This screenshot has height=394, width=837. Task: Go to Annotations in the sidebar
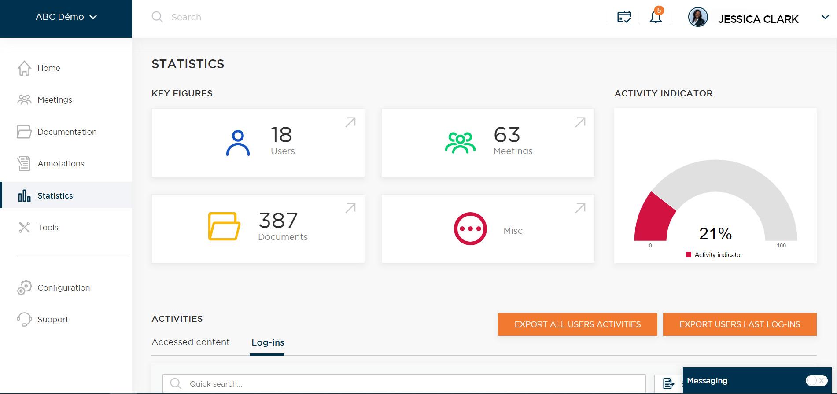click(61, 163)
